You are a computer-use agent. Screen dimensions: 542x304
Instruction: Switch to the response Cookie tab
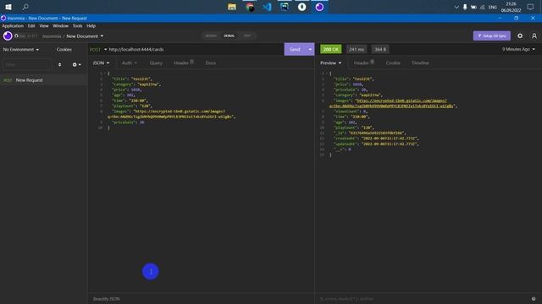point(393,63)
